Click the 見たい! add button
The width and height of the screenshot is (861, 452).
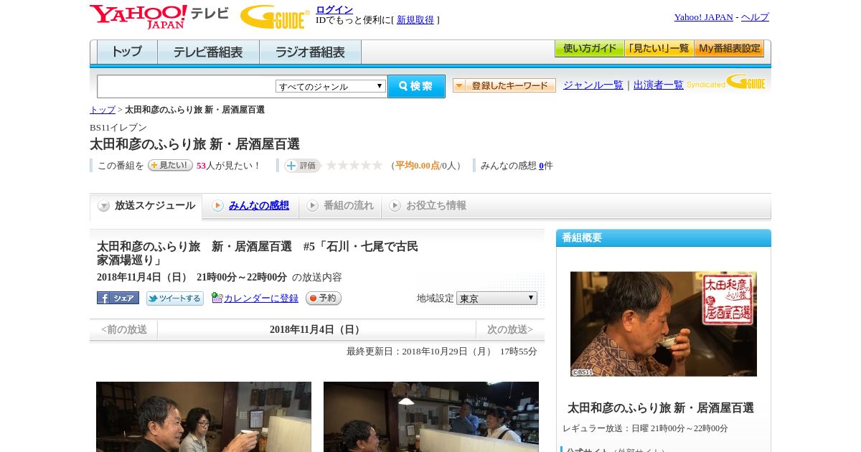pos(170,165)
